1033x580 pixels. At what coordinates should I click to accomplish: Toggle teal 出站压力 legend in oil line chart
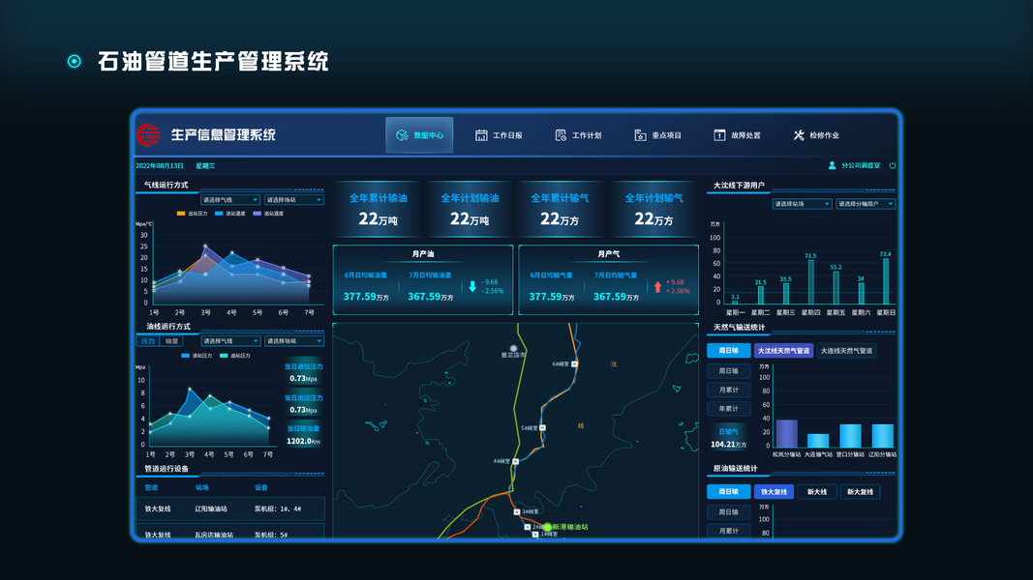(234, 355)
